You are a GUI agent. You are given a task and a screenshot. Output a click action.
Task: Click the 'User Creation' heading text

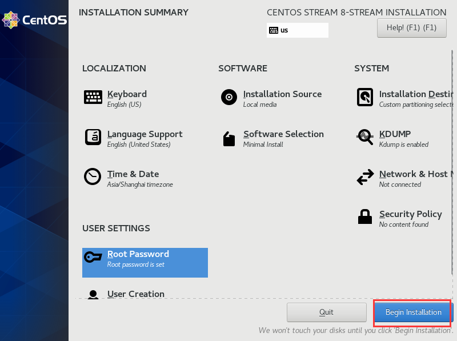pyautogui.click(x=136, y=294)
